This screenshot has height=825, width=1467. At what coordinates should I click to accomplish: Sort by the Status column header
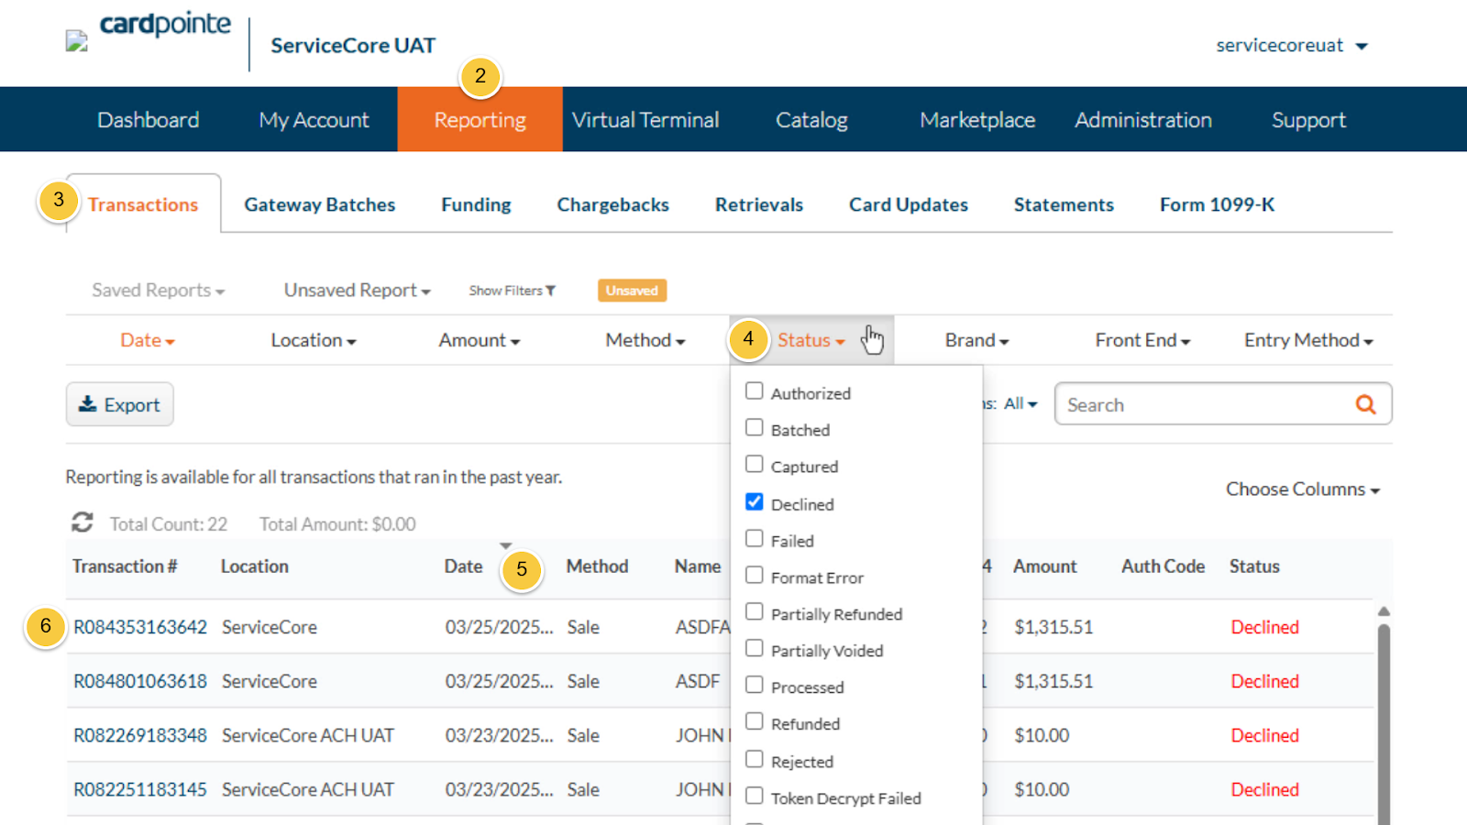click(1254, 566)
